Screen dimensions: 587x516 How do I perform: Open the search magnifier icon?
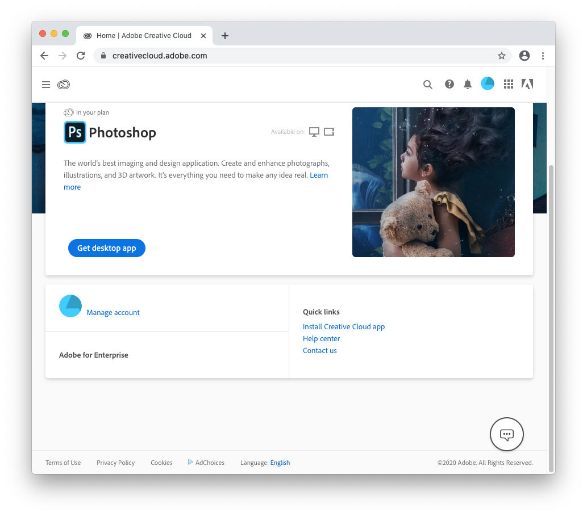[x=427, y=85]
